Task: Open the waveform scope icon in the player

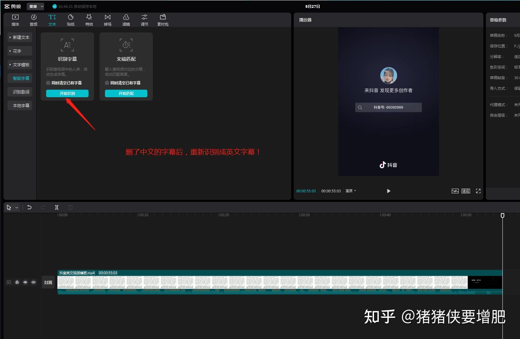Action: [x=455, y=191]
